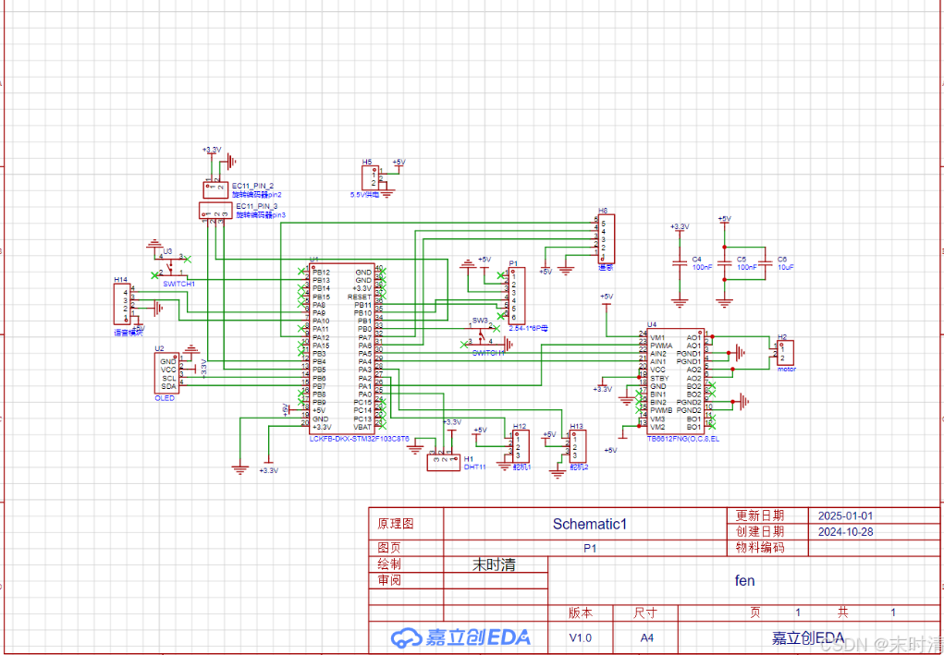
Task: Select the H13 servo 2 header
Action: coord(577,447)
